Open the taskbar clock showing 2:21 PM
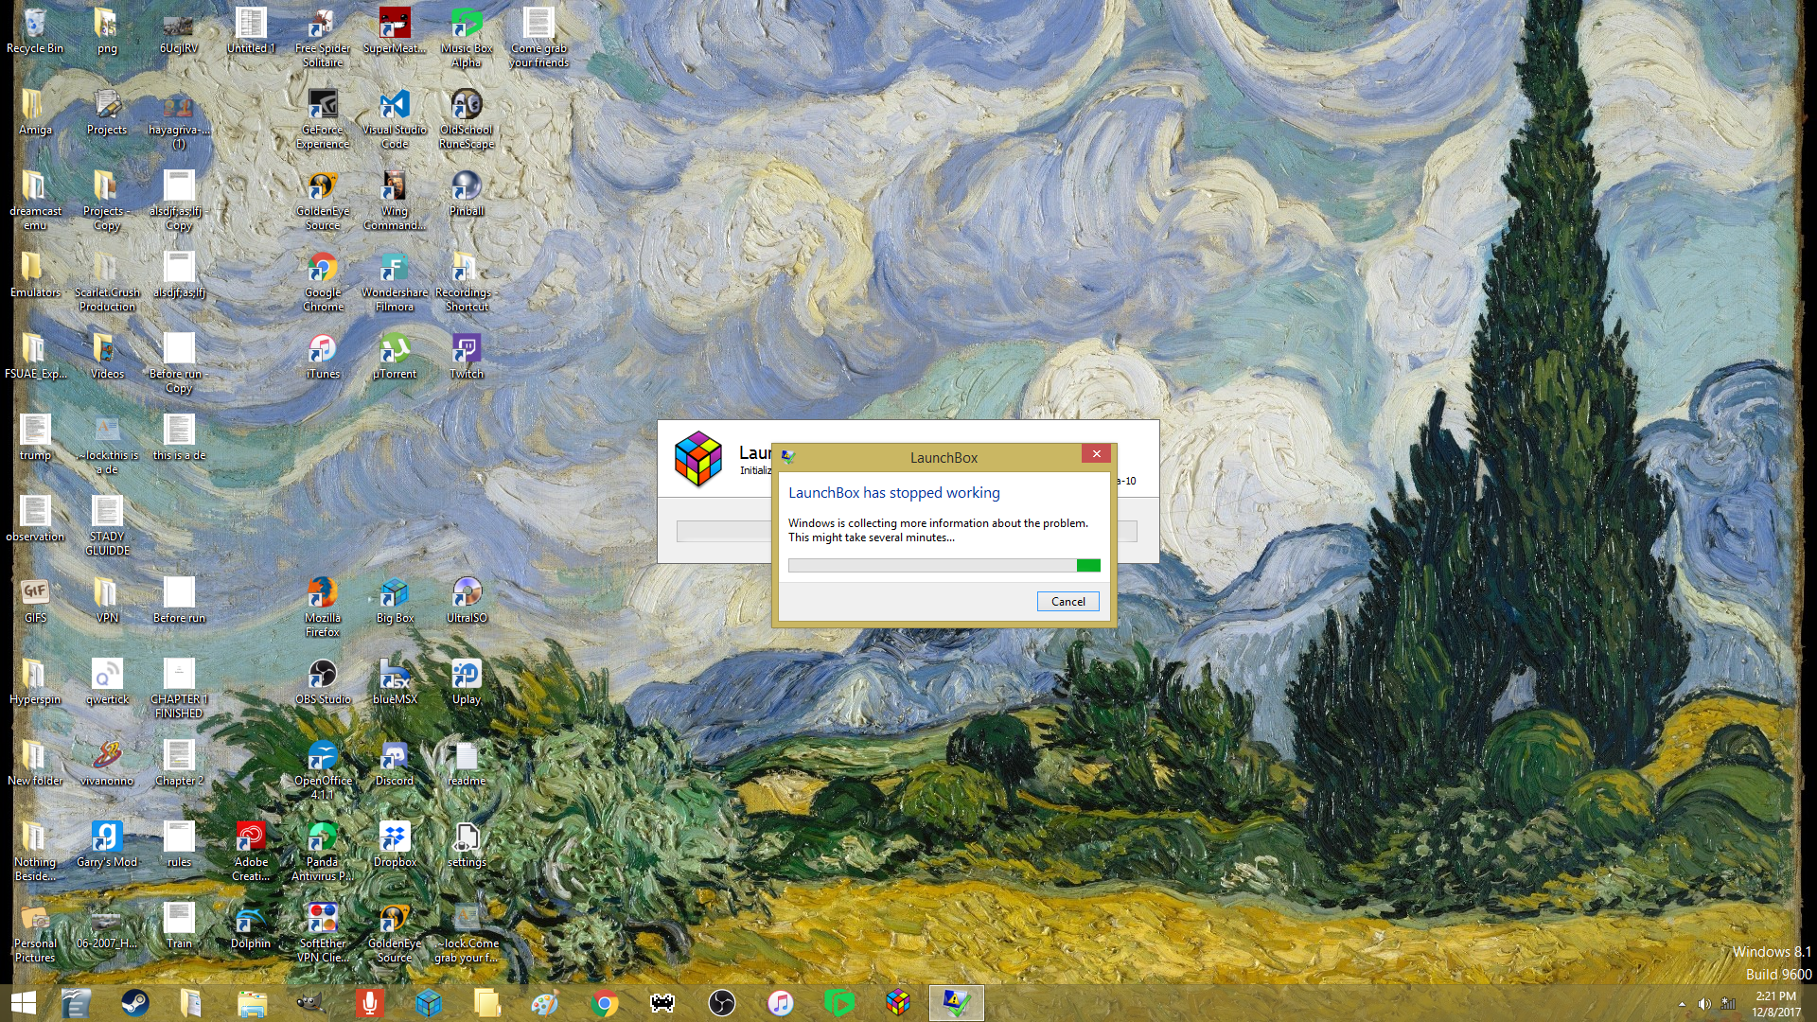 (x=1775, y=1004)
